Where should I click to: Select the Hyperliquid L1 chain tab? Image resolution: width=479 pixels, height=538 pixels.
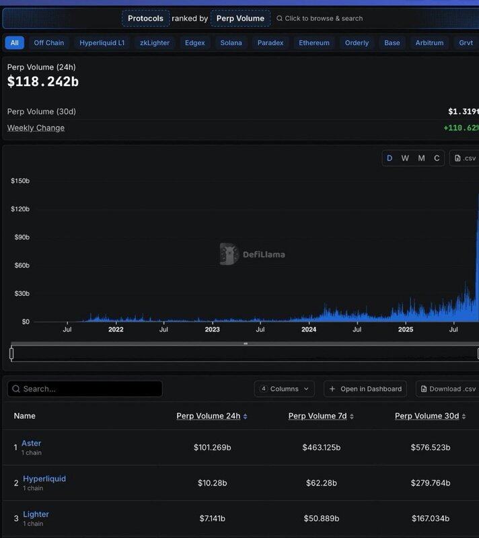(102, 43)
